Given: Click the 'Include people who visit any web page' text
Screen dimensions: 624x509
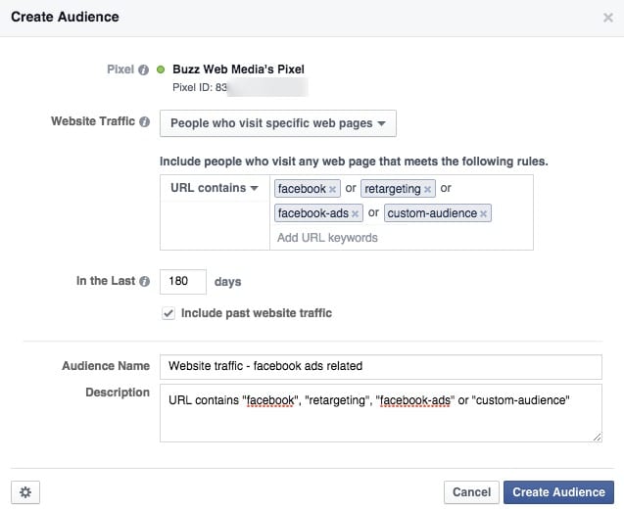Looking at the screenshot, I should [354, 162].
